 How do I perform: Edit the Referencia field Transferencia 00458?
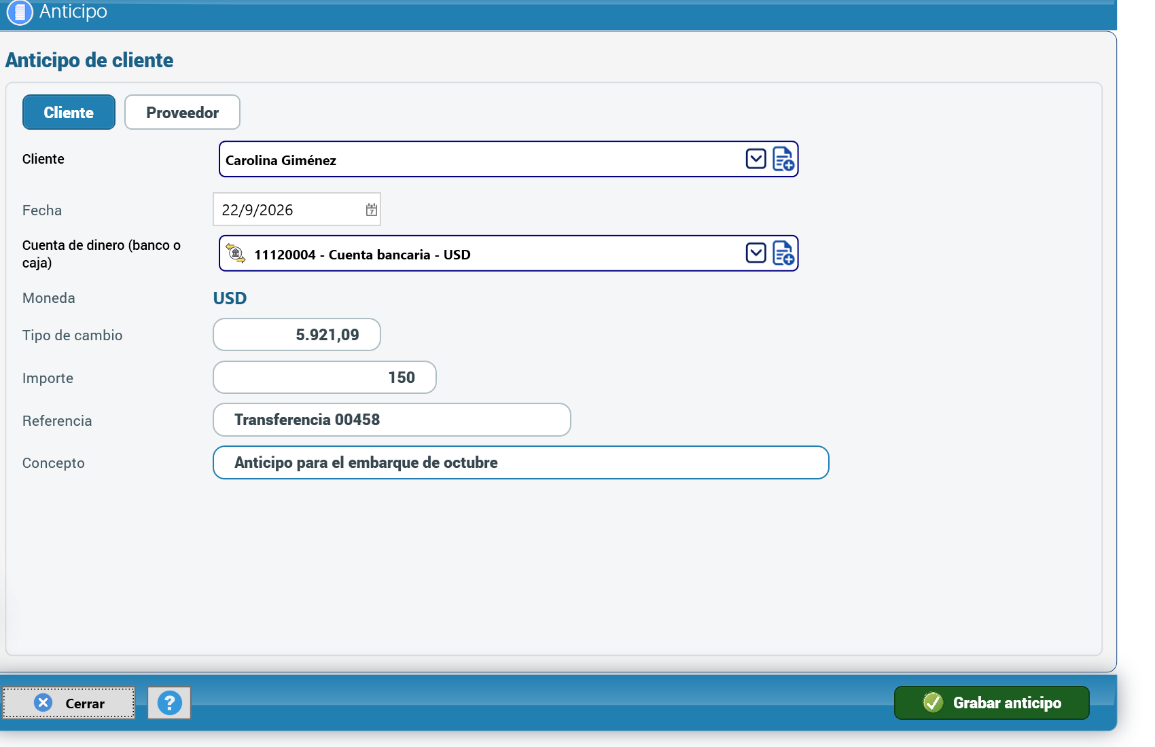point(392,420)
